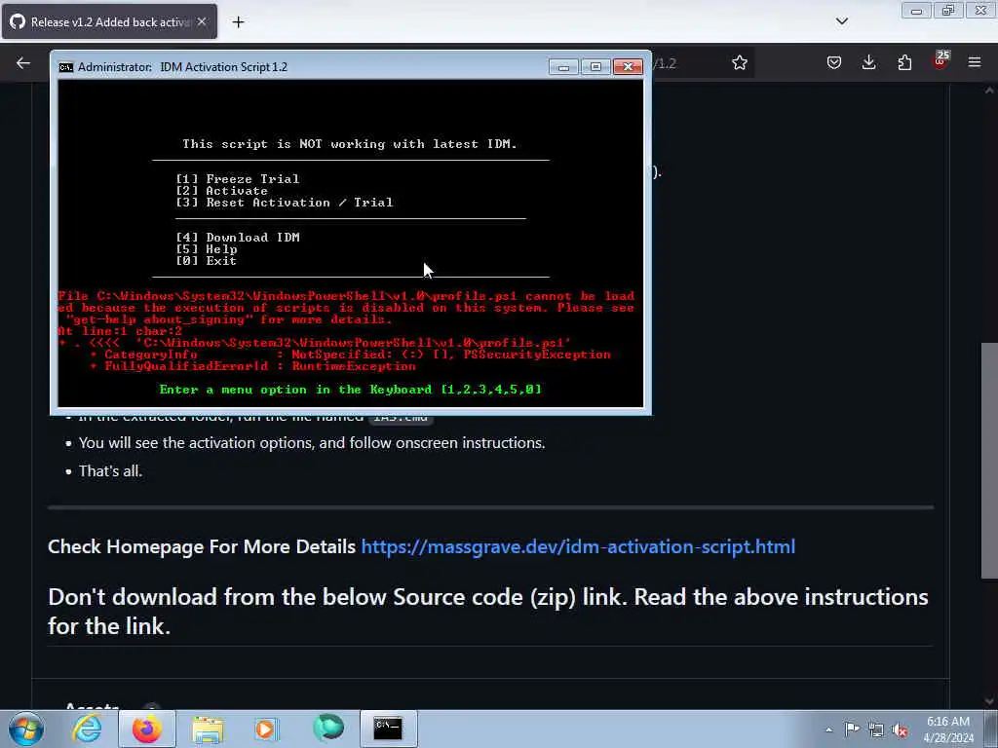Open the Firefox downloads panel
This screenshot has height=748, width=998.
click(x=868, y=62)
